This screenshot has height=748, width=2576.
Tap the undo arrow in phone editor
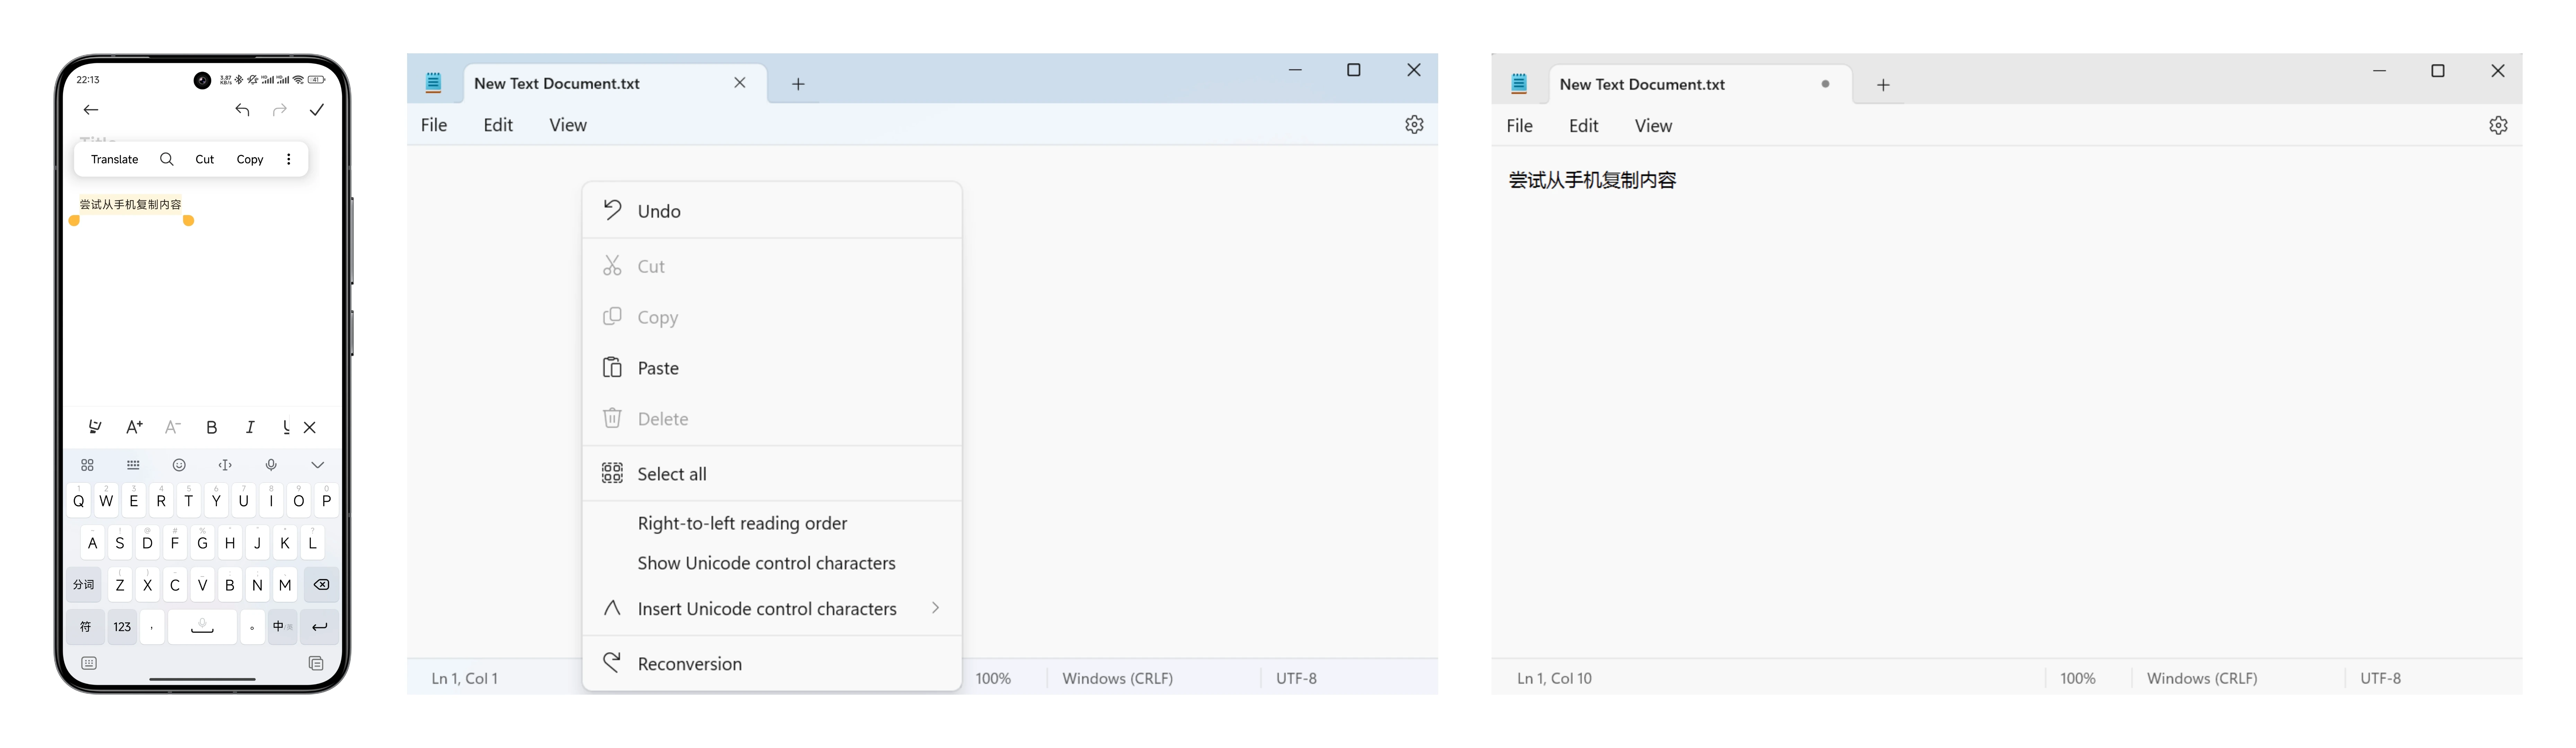(242, 110)
